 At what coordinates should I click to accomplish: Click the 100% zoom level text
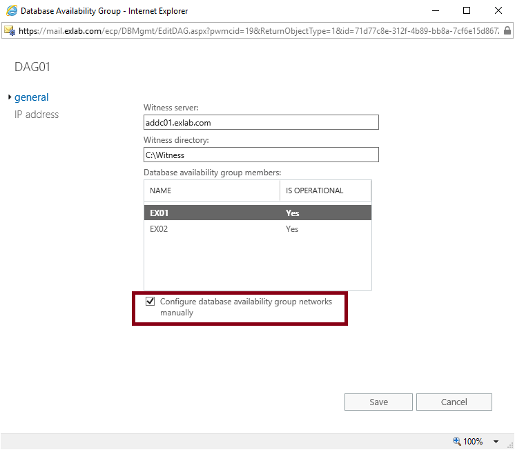click(473, 441)
